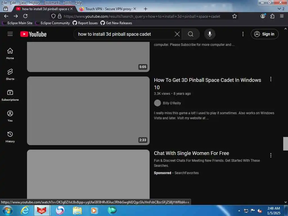Click the Sign in button

[x=265, y=34]
